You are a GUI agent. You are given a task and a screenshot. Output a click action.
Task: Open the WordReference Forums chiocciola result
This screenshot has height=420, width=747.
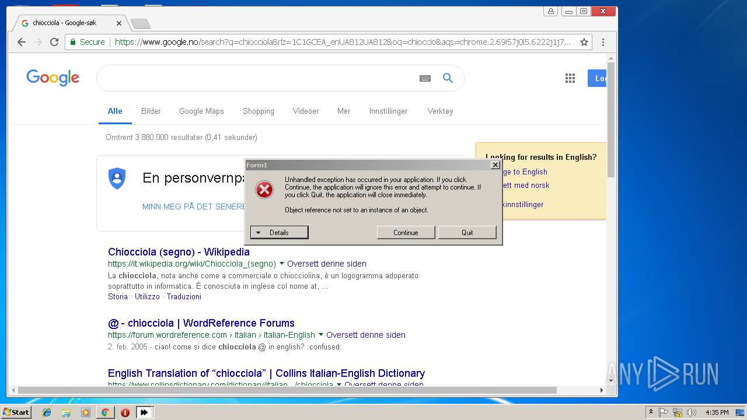201,323
